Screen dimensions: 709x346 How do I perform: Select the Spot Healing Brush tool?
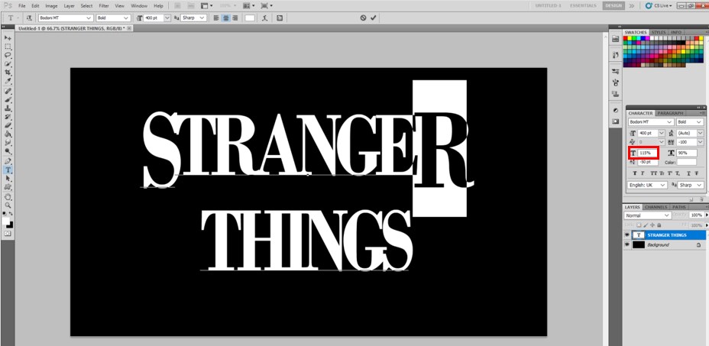[x=8, y=92]
